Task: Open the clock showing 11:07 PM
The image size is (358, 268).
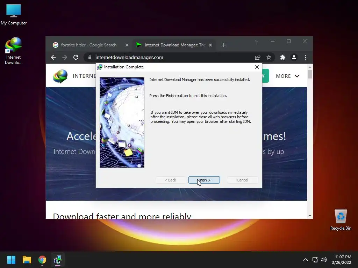Action: click(342, 260)
